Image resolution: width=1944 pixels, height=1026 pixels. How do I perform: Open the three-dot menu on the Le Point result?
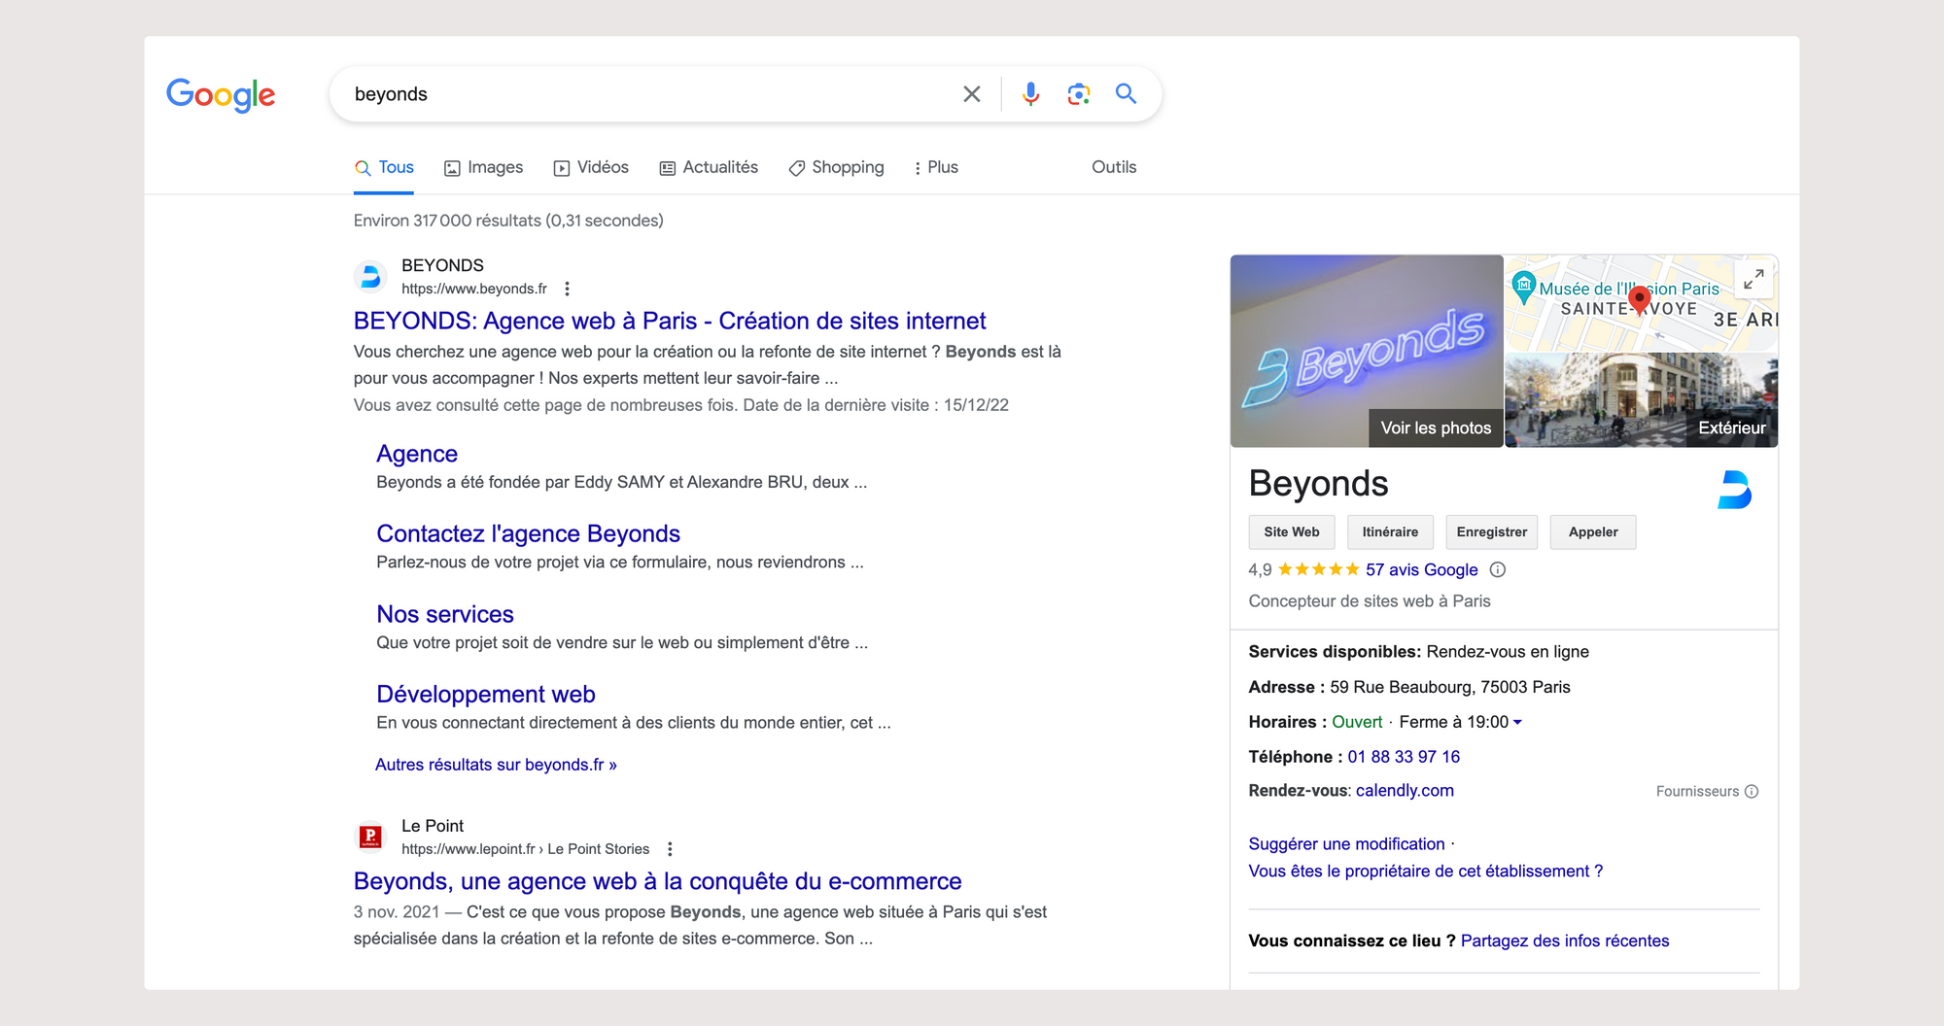[670, 848]
